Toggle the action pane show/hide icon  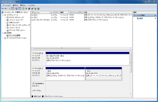[x=19, y=9]
